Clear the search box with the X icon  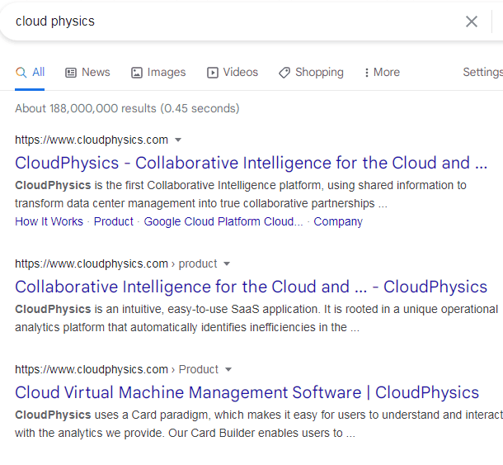[471, 21]
